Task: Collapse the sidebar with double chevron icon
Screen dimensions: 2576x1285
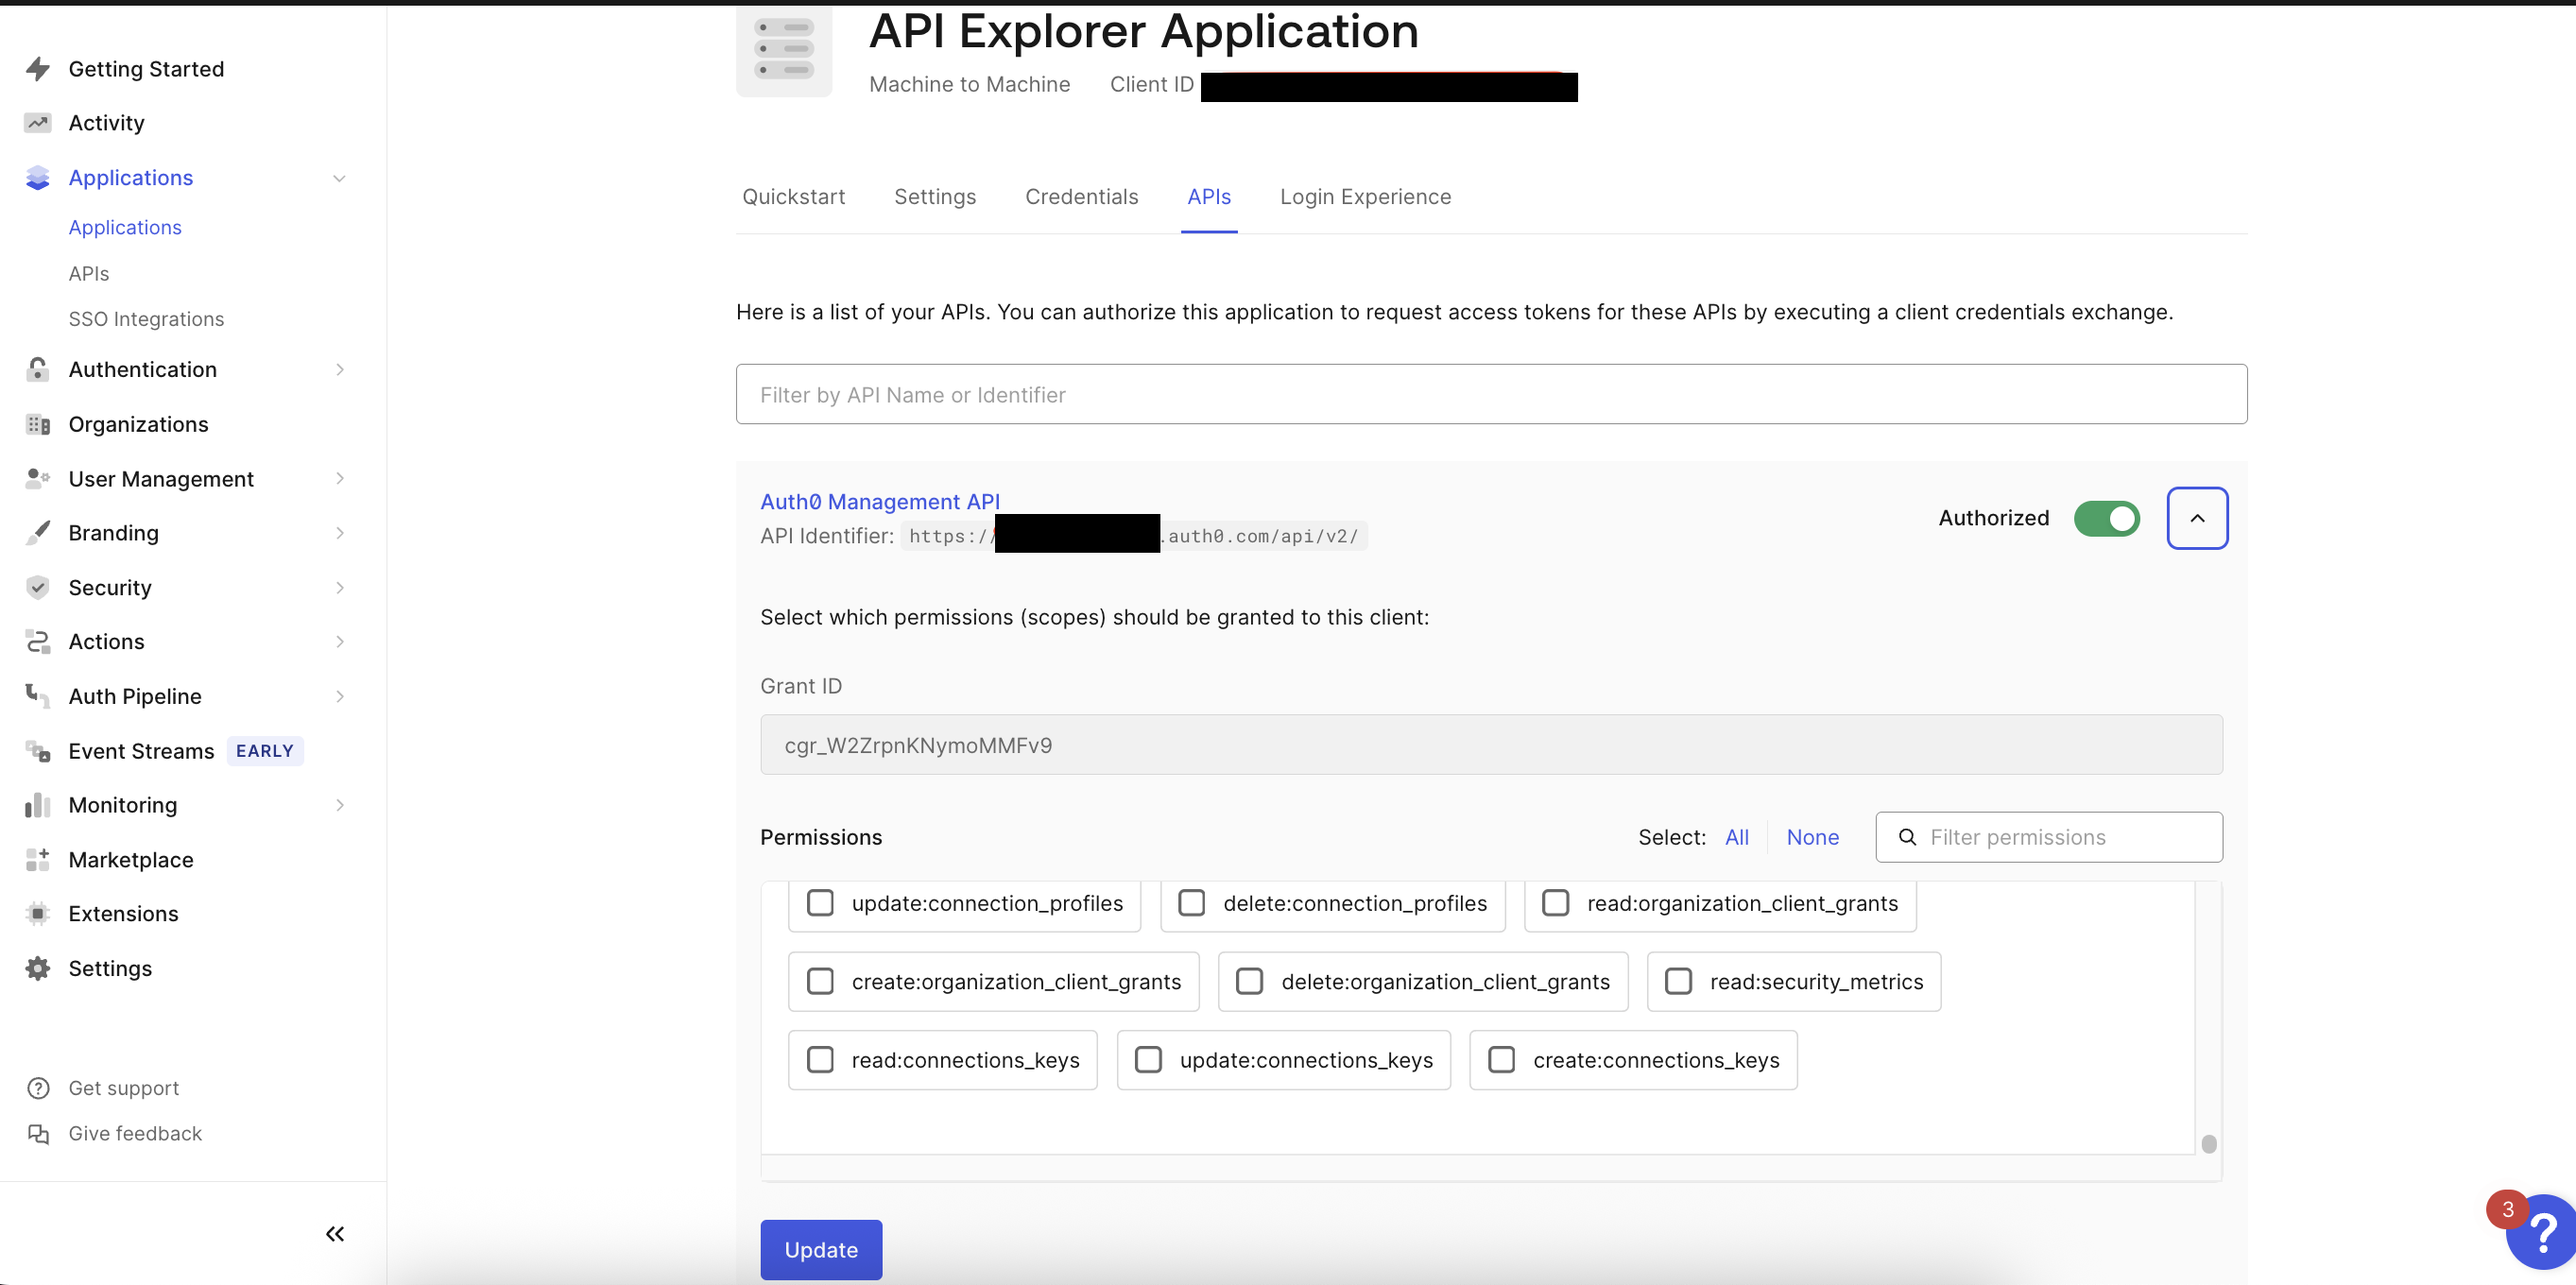Action: pos(335,1234)
